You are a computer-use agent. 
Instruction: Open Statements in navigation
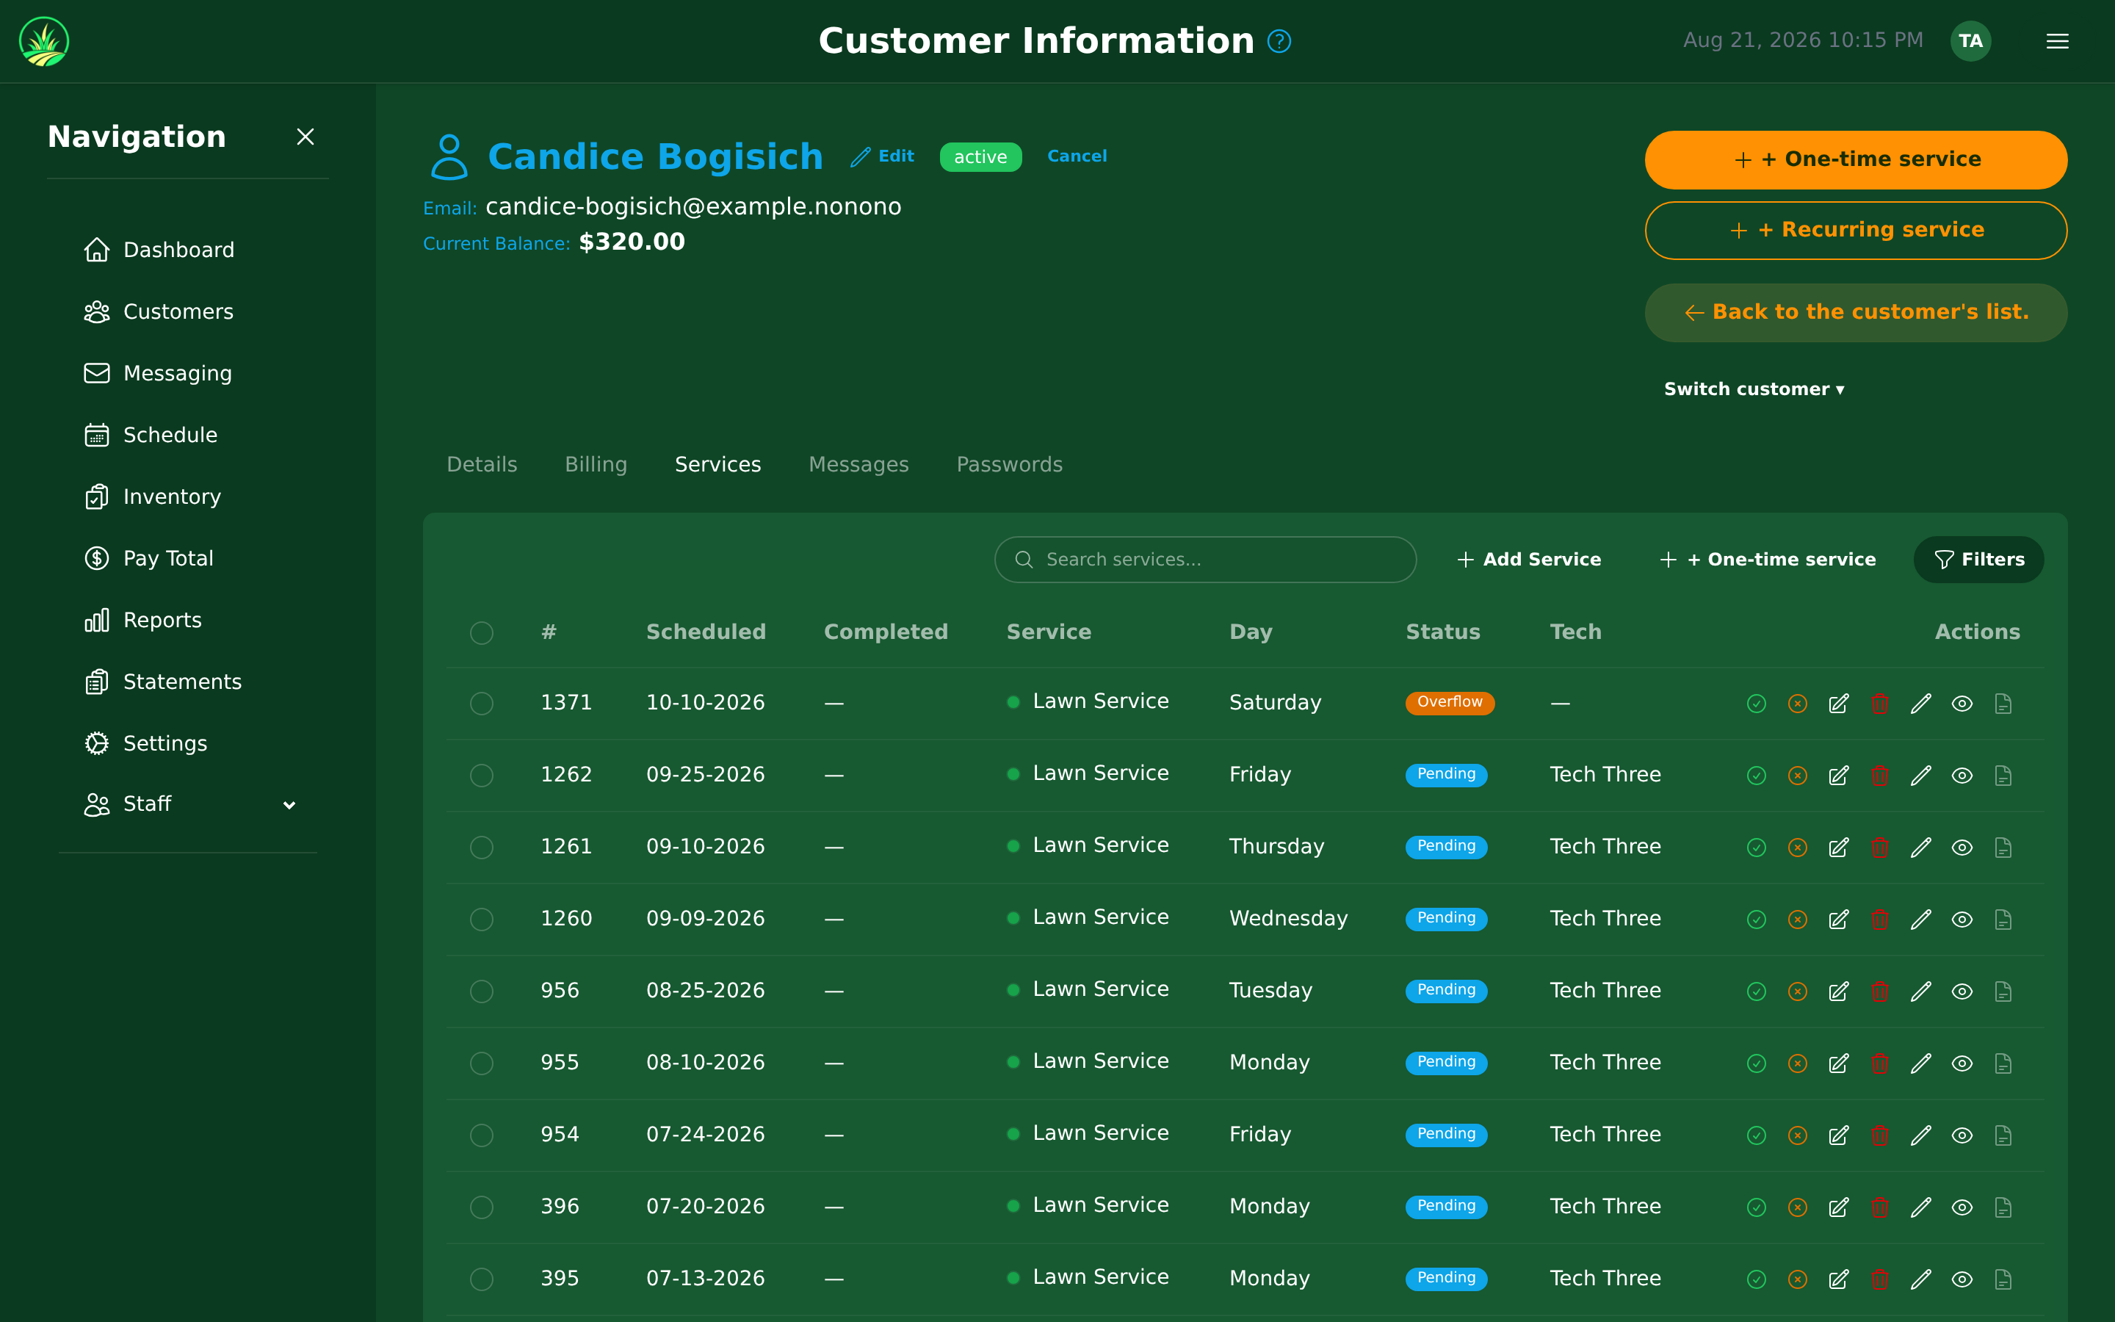[162, 682]
